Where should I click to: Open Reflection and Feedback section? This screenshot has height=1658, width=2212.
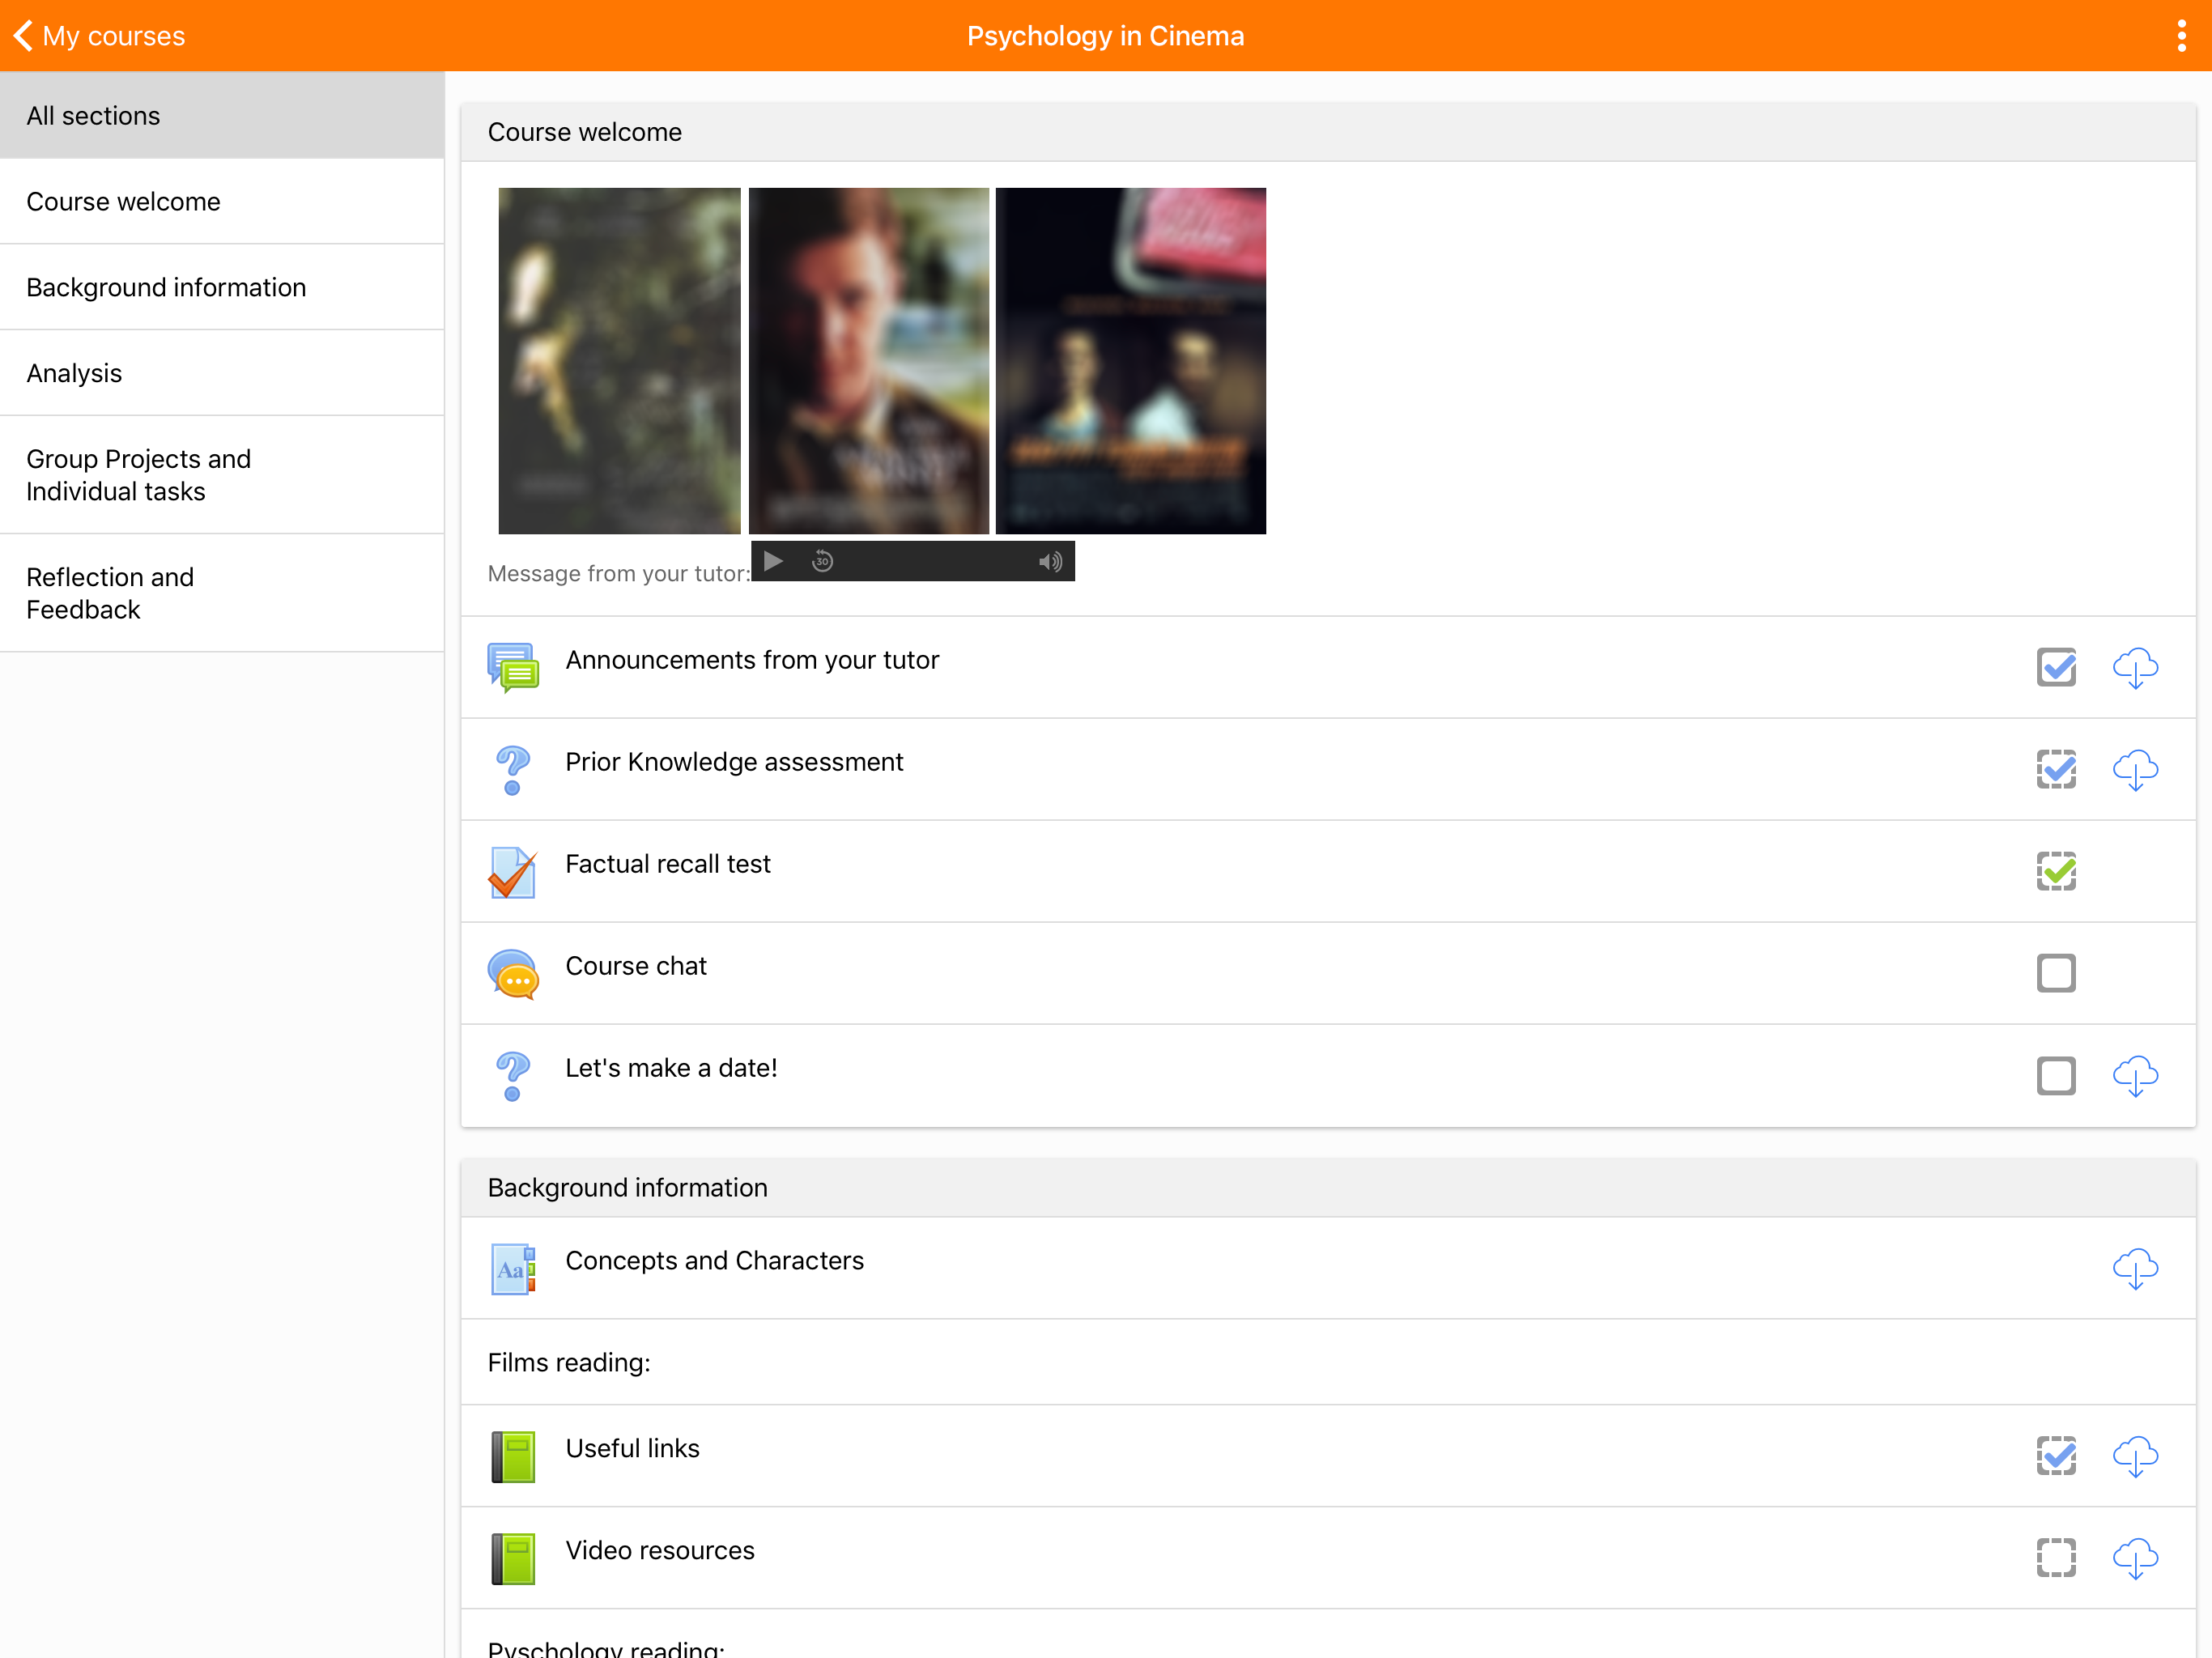click(222, 593)
